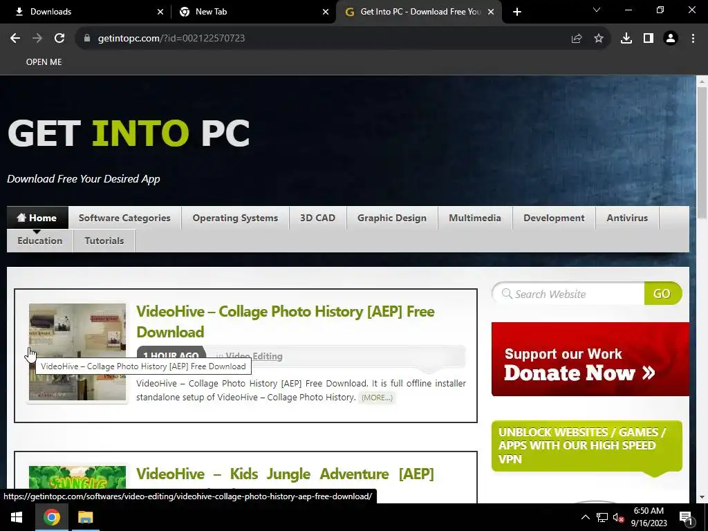The height and width of the screenshot is (531, 708).
Task: Open Software Categories menu
Action: pos(124,218)
